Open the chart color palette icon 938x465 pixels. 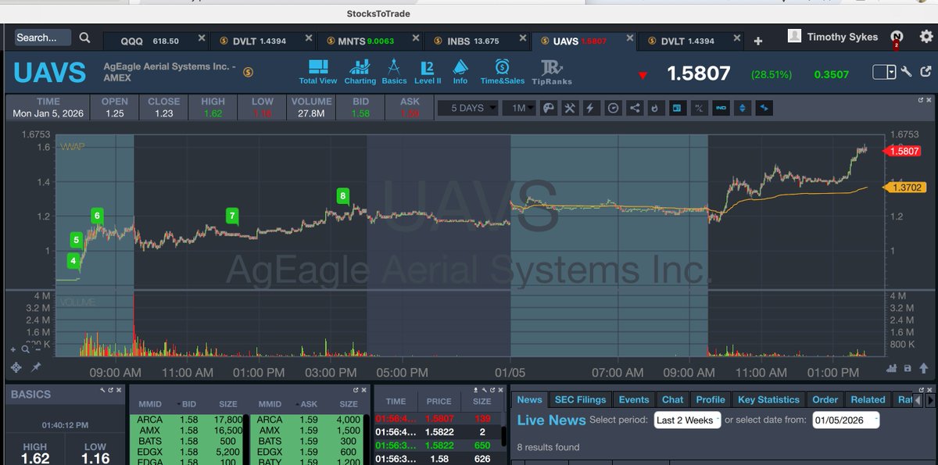pos(549,108)
